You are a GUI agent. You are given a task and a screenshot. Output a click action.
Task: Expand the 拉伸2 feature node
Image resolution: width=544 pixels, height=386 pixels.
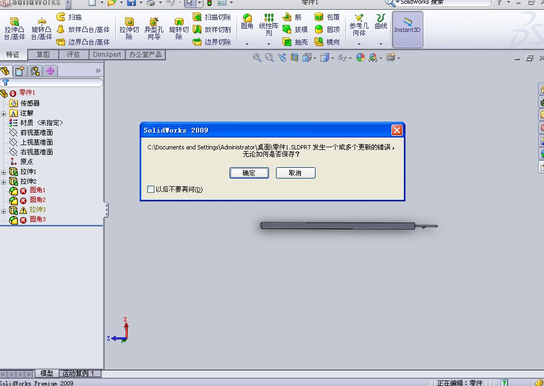coord(3,181)
